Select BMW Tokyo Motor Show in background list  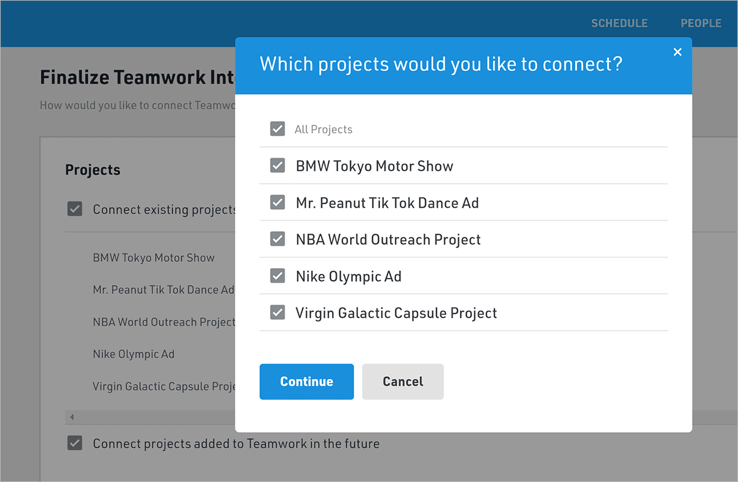pyautogui.click(x=153, y=258)
